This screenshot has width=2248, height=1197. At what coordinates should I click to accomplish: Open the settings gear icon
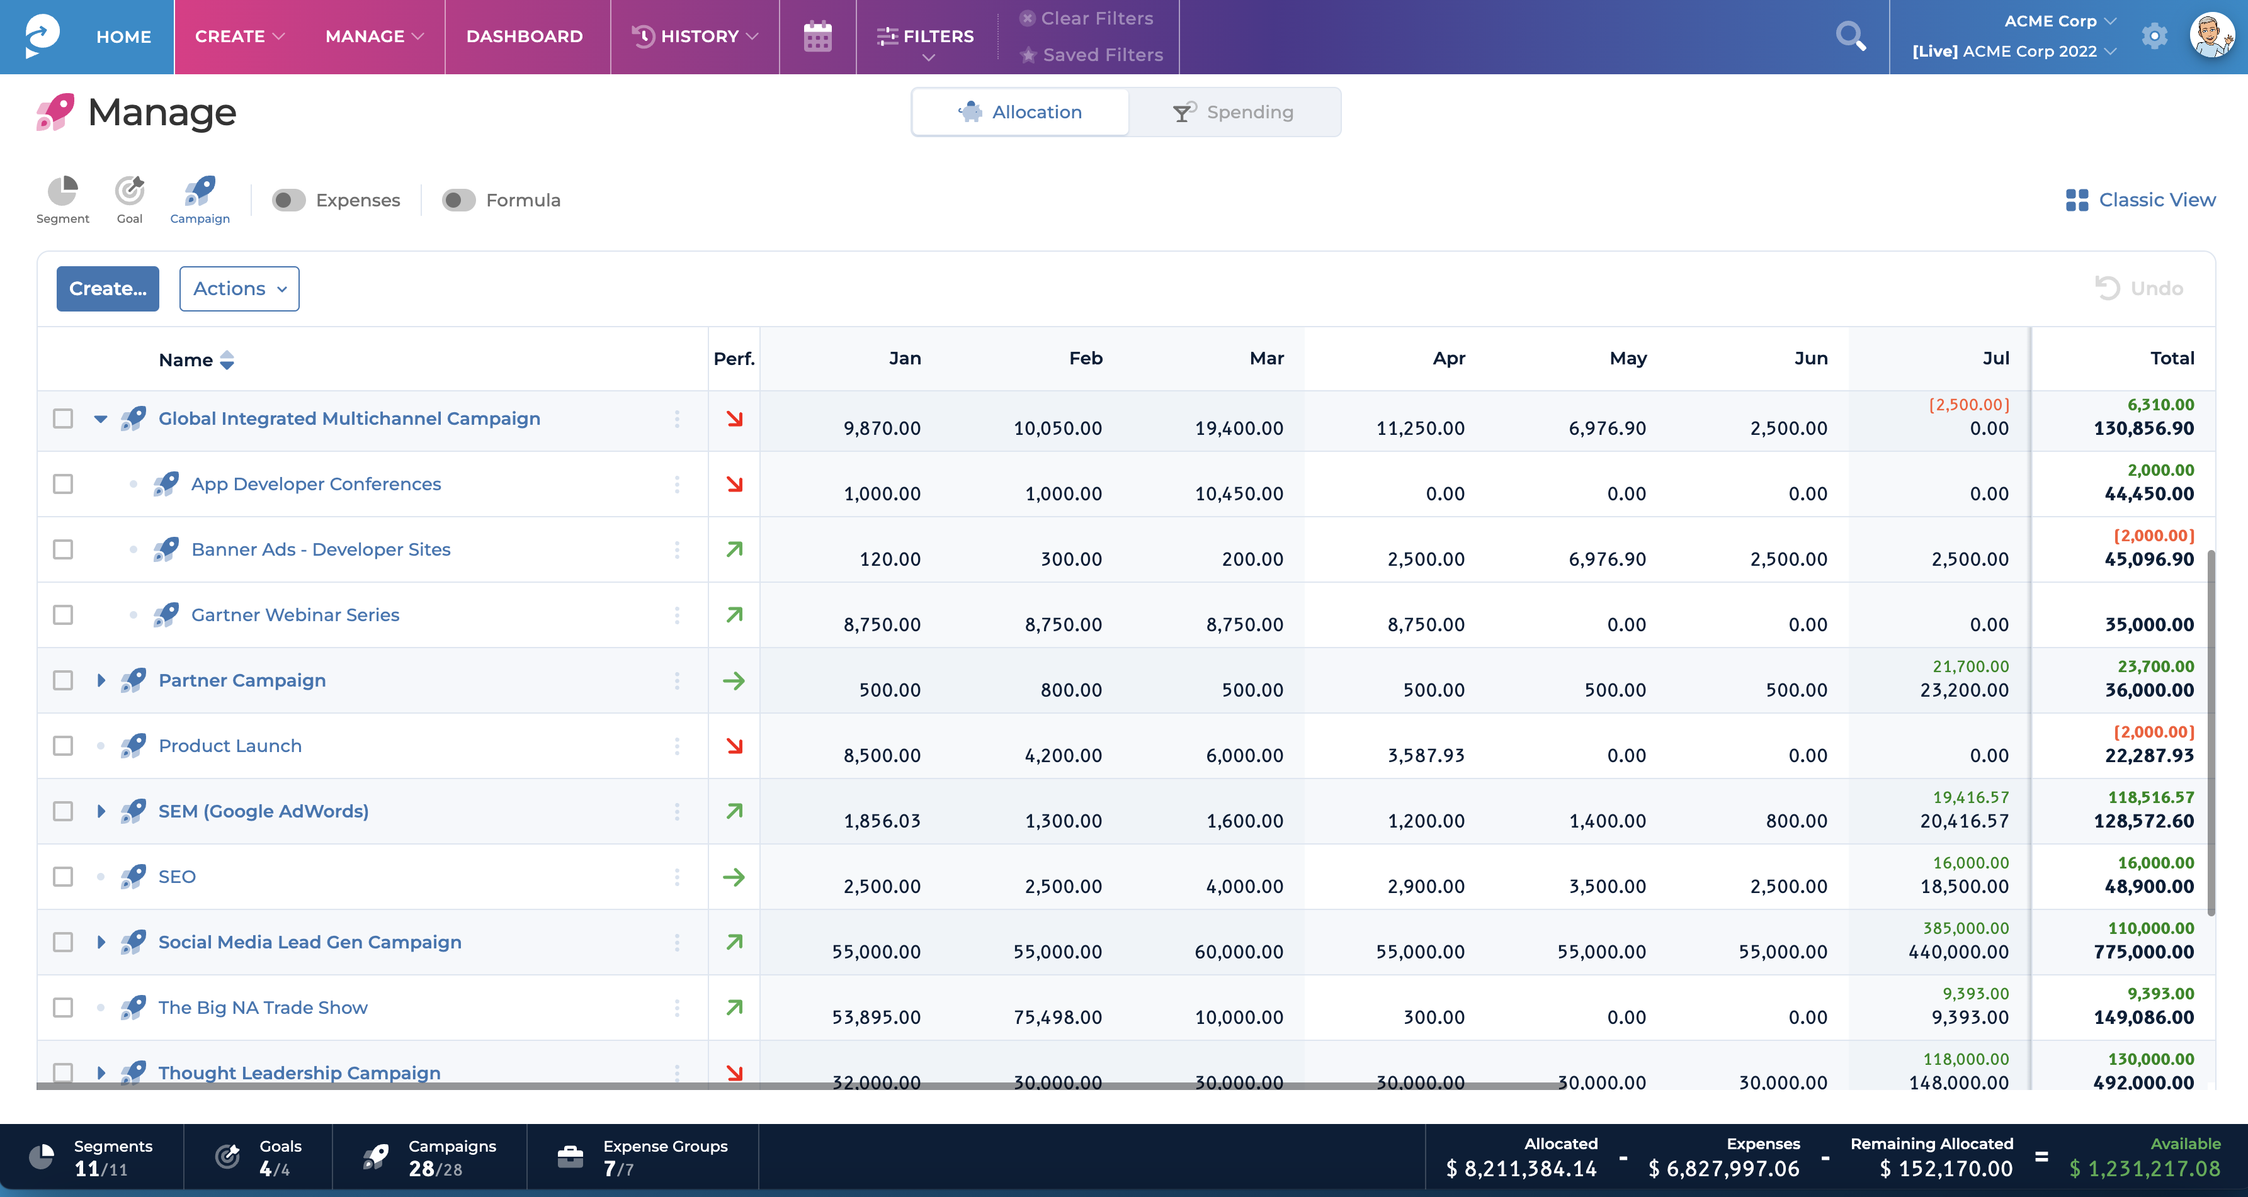(2154, 36)
